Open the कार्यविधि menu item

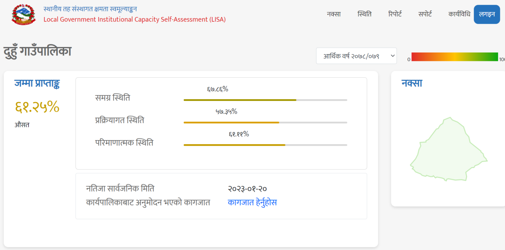point(459,14)
